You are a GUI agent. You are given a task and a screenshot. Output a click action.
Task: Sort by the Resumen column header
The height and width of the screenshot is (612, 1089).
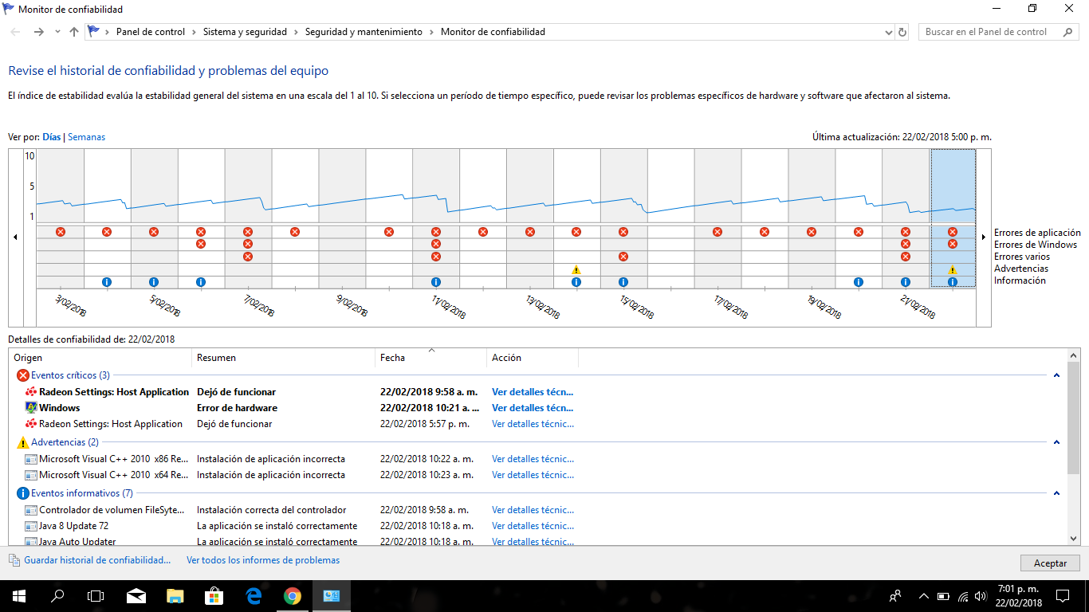(x=284, y=358)
